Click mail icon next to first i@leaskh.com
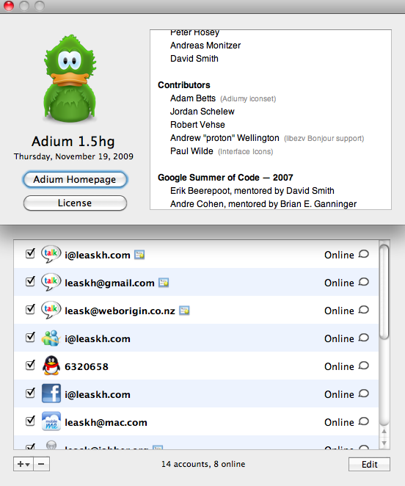405x486 pixels. (139, 255)
